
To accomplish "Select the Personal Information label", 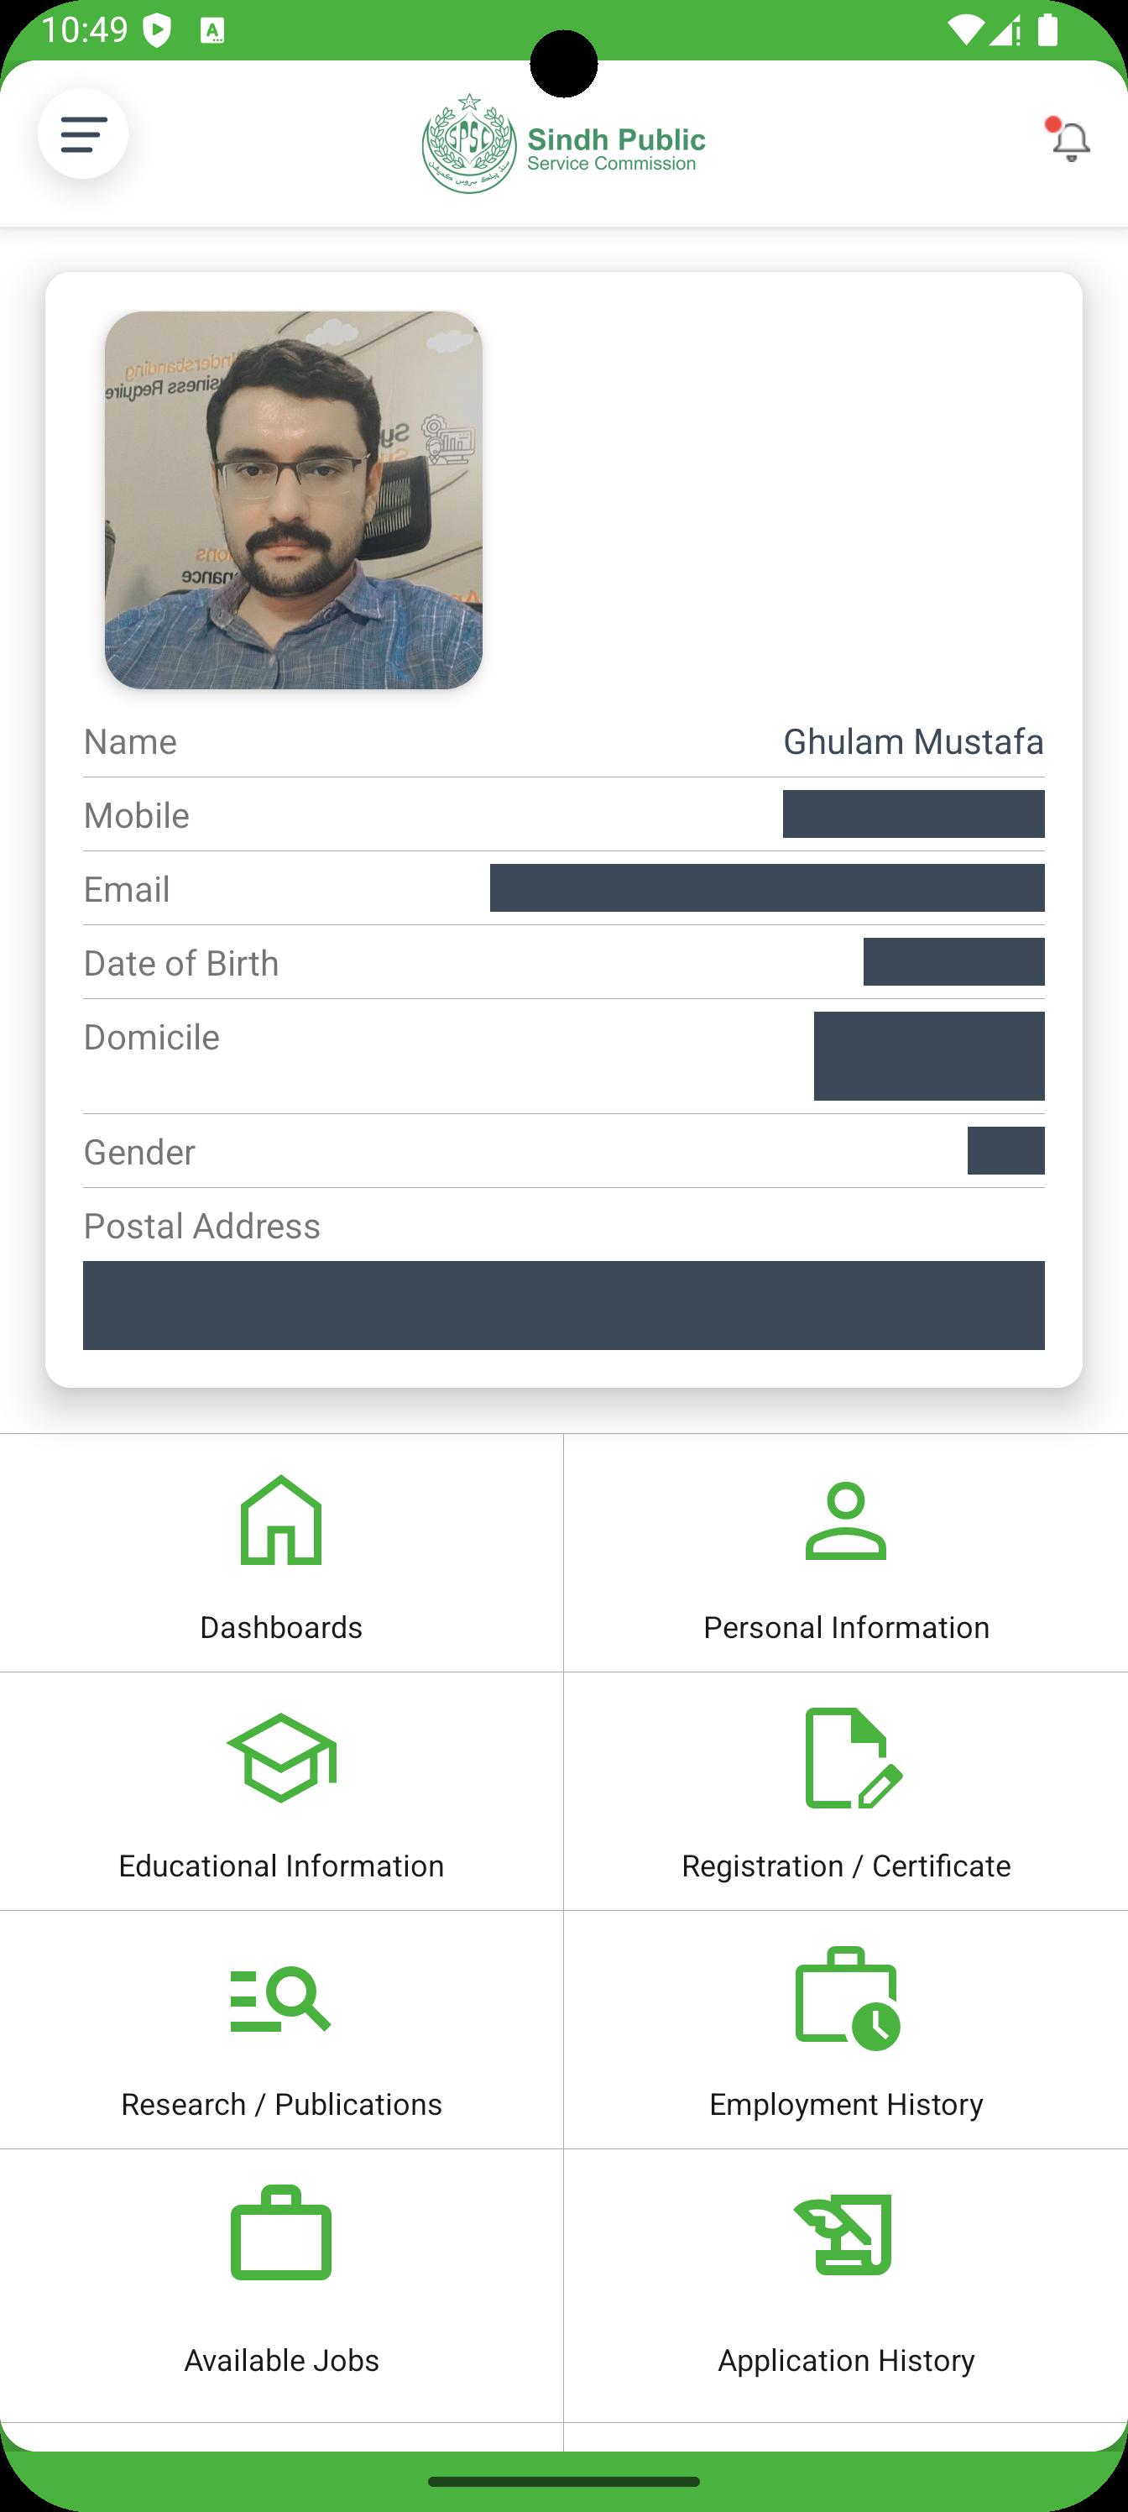I will pyautogui.click(x=846, y=1628).
